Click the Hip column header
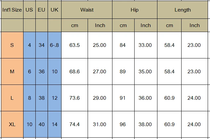Viewport: 210px width, 139px height. [x=135, y=10]
